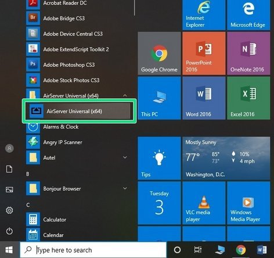Image resolution: width=274 pixels, height=258 pixels.
Task: Launch the Excel 2016 tile
Action: tap(248, 98)
